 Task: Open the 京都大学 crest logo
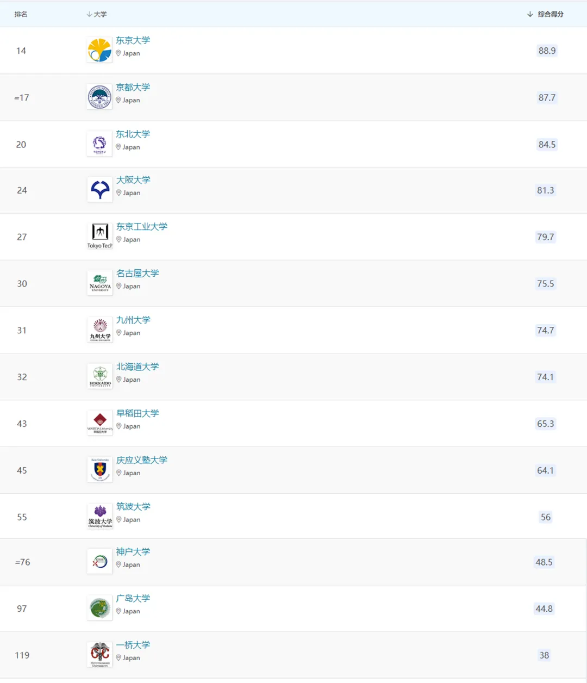click(99, 97)
